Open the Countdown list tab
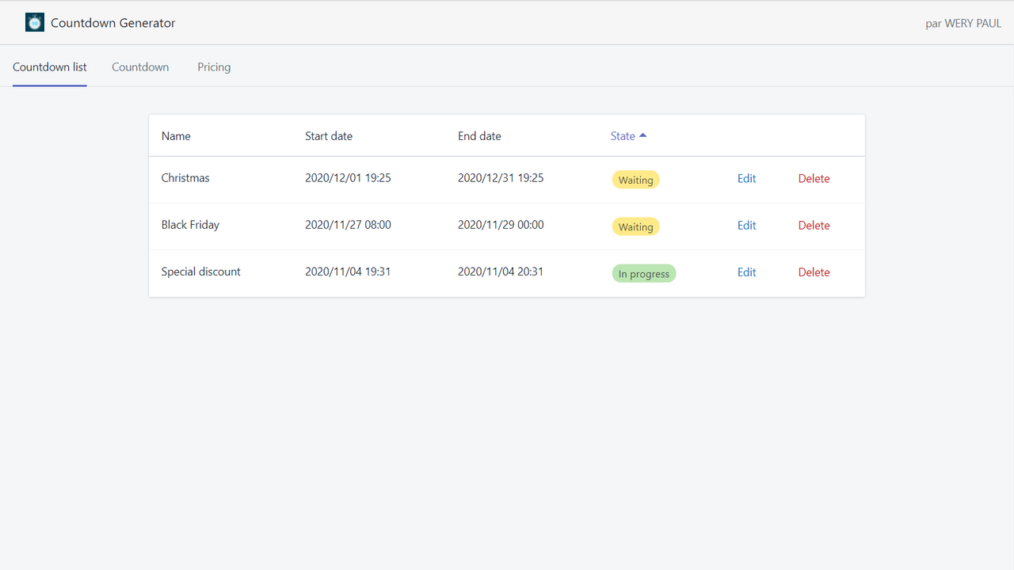1014x570 pixels. [x=50, y=67]
